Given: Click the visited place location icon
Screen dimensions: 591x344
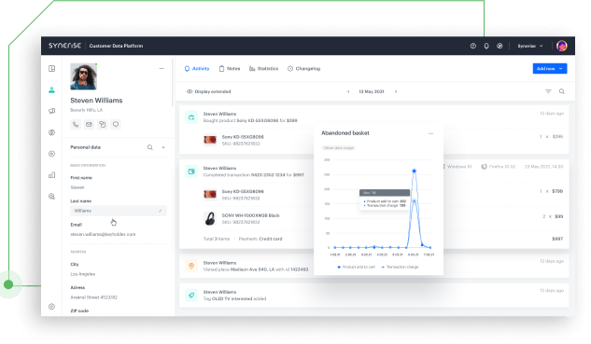Looking at the screenshot, I should pos(191,266).
